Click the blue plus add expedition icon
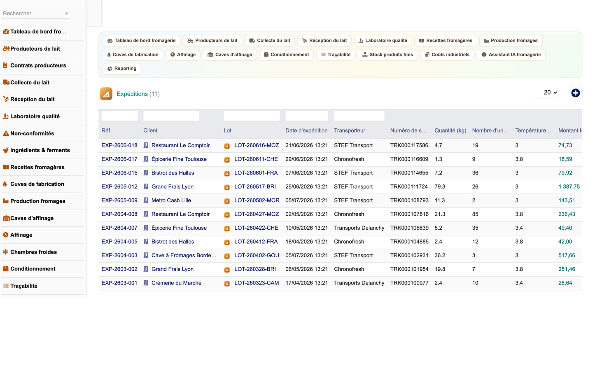The image size is (595, 368). click(x=576, y=93)
